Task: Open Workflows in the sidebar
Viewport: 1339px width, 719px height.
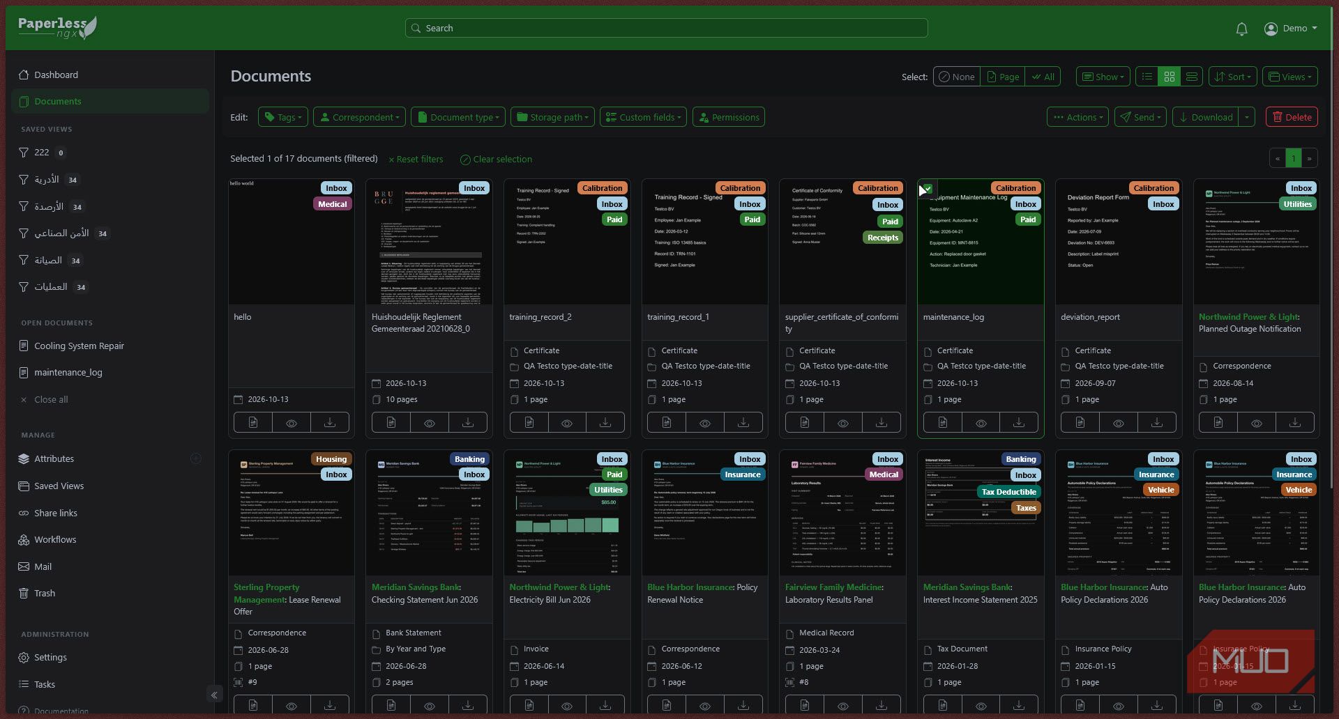Action: coord(110,539)
